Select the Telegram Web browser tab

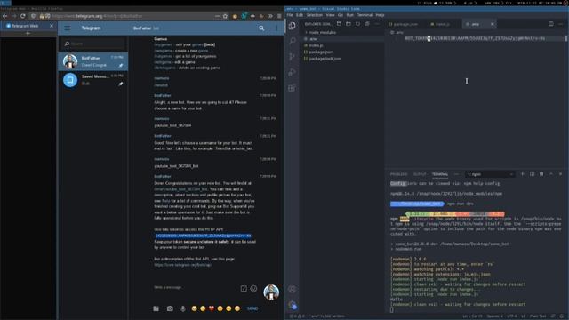[28, 26]
